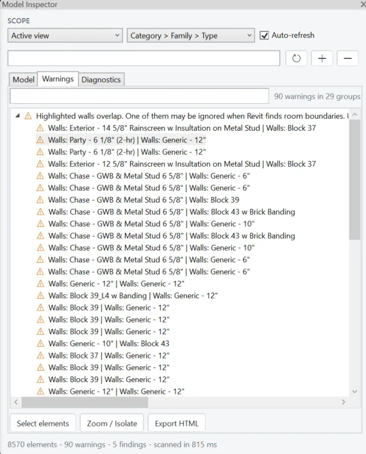Click the scroll left arrow of warnings list
The height and width of the screenshot is (454, 366).
[16, 402]
